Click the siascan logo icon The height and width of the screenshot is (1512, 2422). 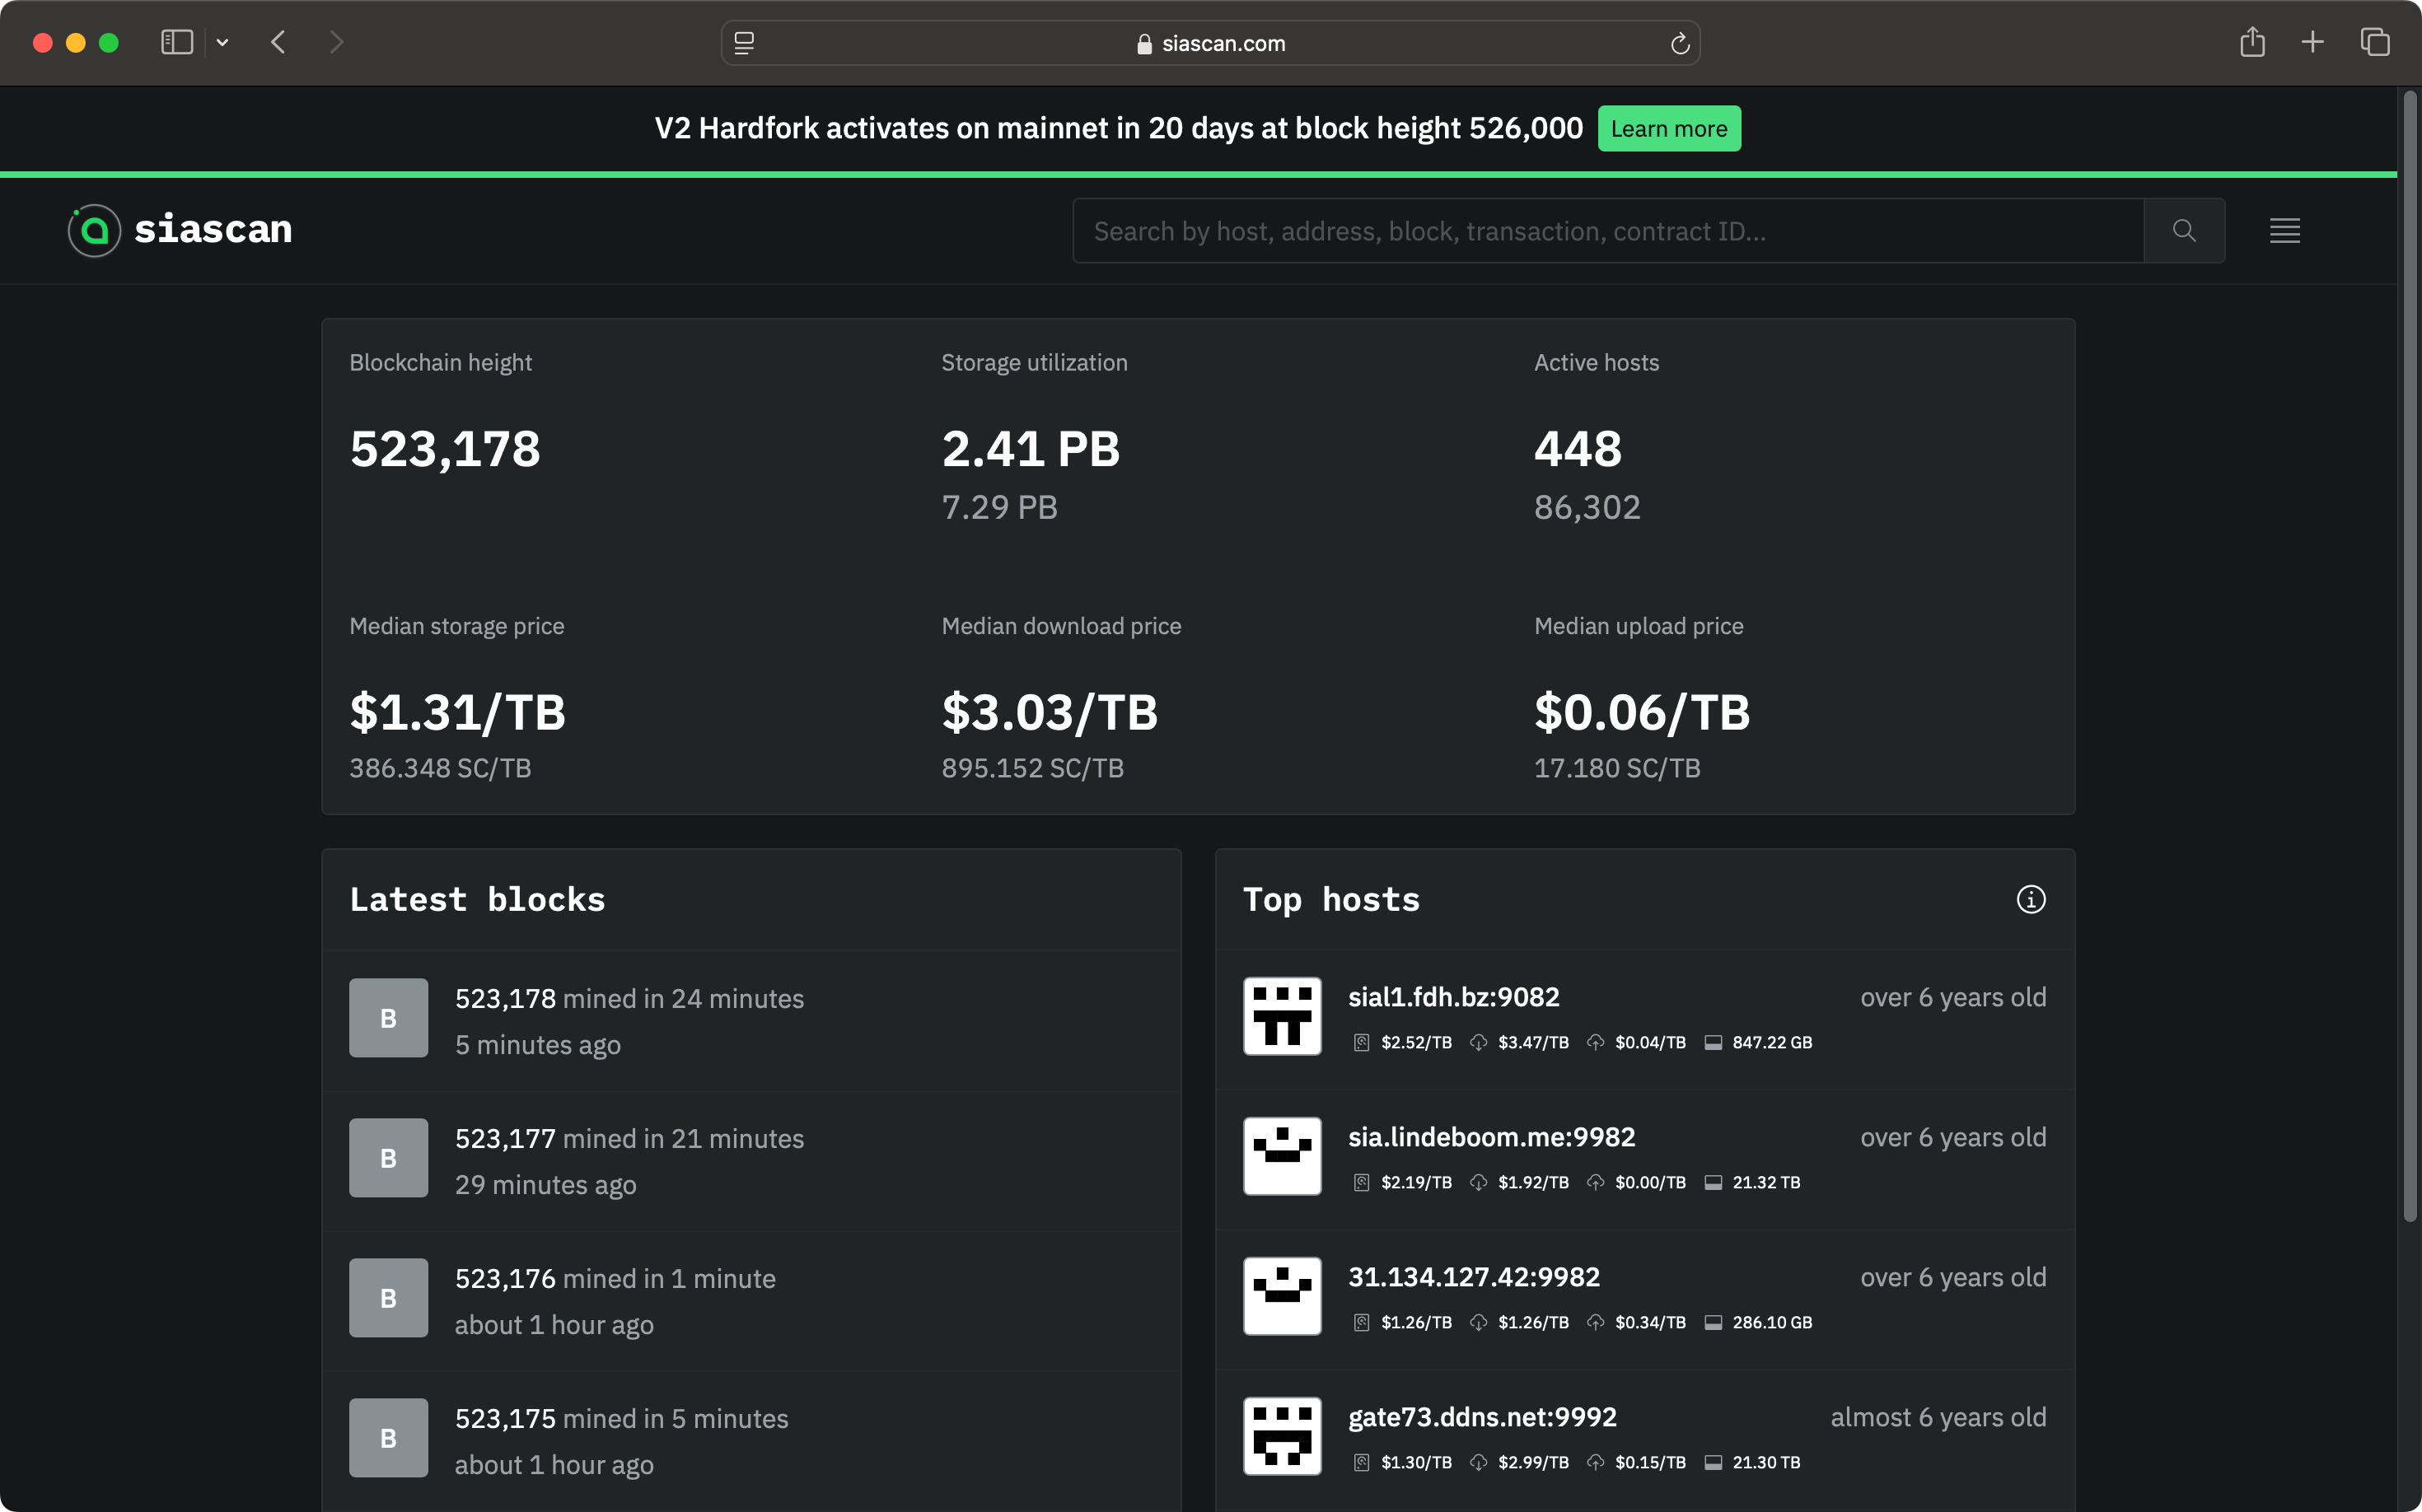click(x=94, y=231)
